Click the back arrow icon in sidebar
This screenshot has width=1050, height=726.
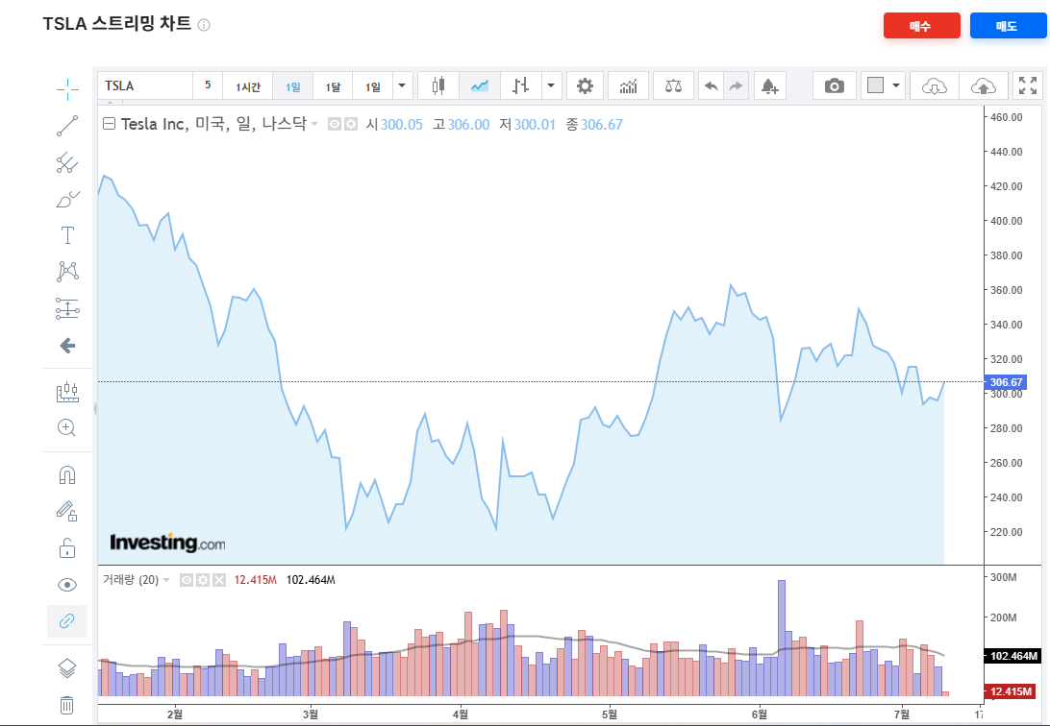point(67,346)
